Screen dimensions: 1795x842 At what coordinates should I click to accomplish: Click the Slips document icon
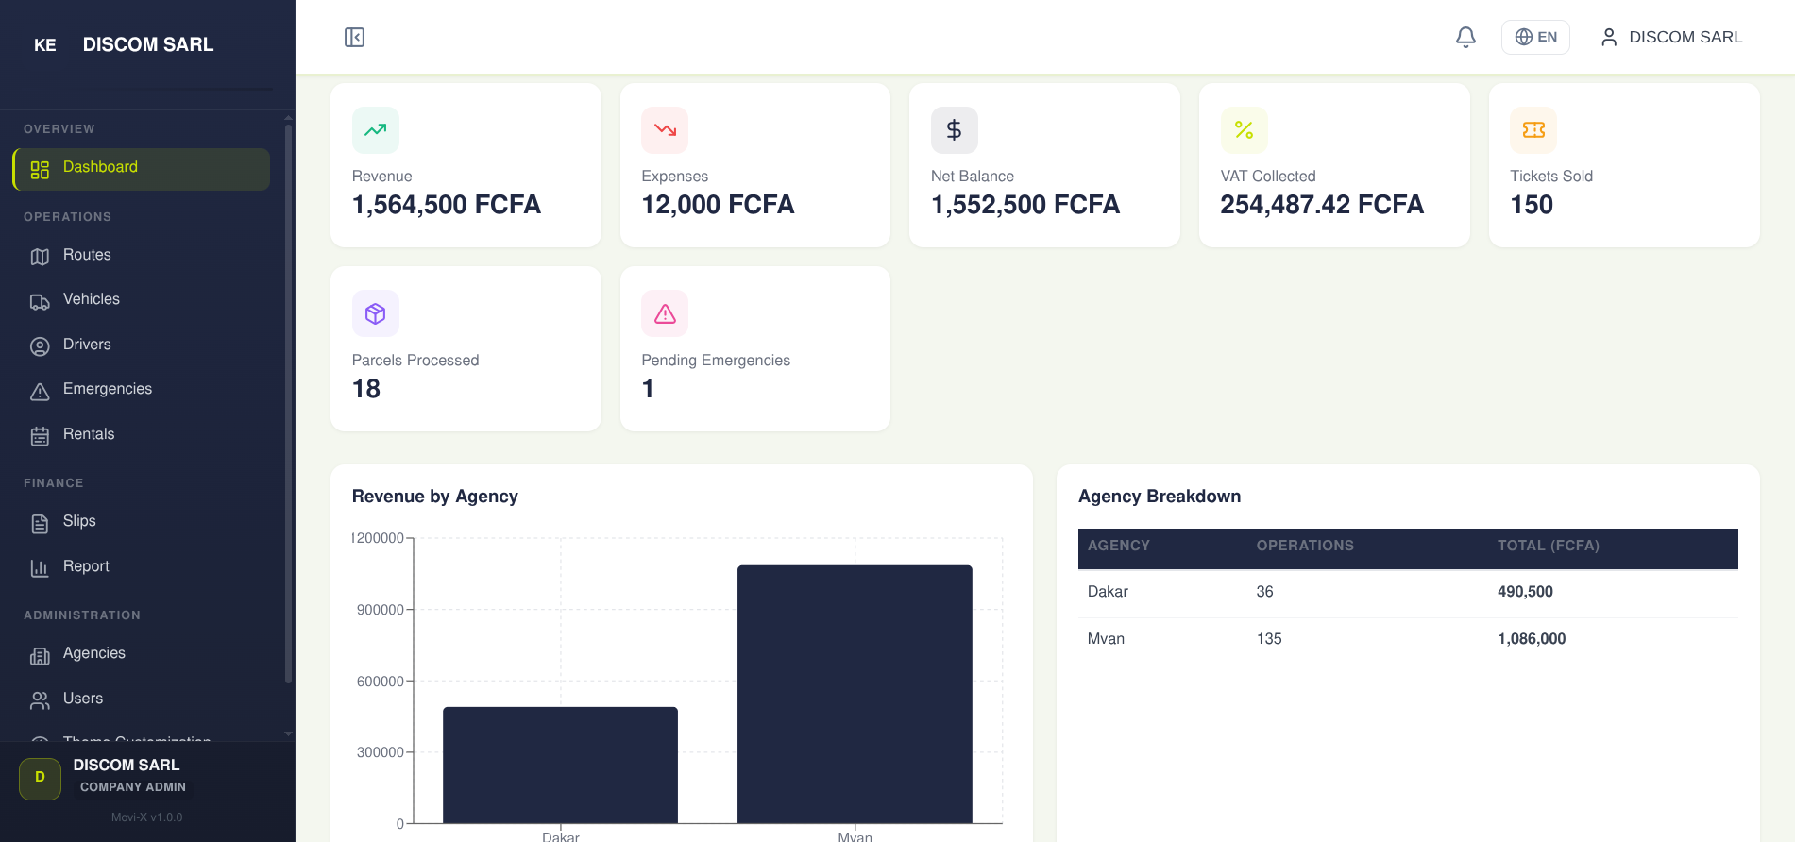(x=40, y=524)
